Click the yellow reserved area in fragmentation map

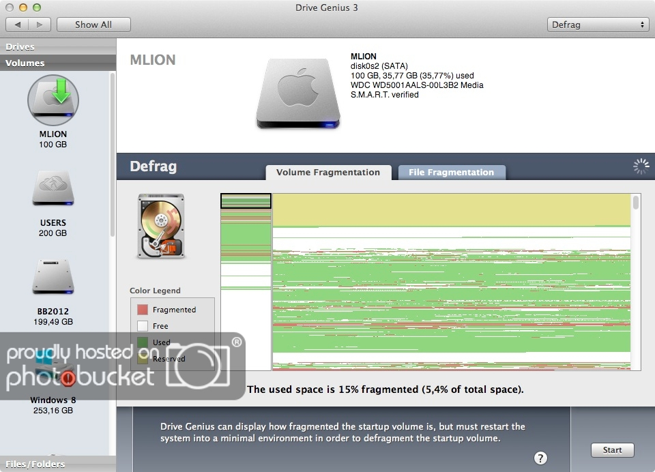pyautogui.click(x=452, y=209)
